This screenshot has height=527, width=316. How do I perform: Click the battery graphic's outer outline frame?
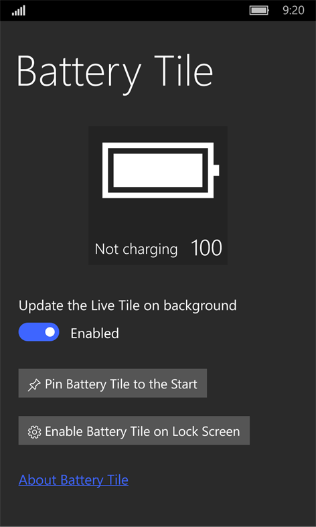click(158, 145)
